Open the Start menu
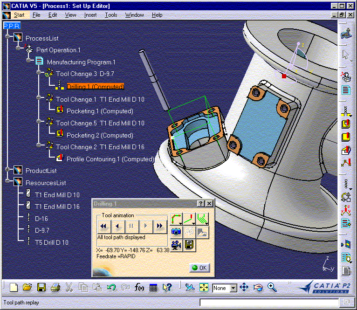This screenshot has height=310, width=357. 19,15
